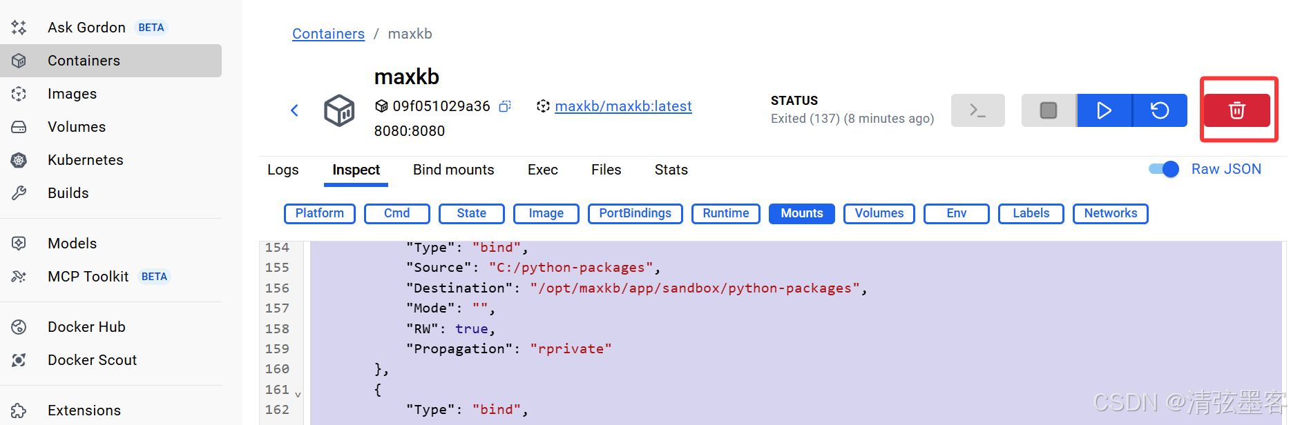The image size is (1291, 425).
Task: Delete the maxkb container with trash button
Action: [1237, 110]
